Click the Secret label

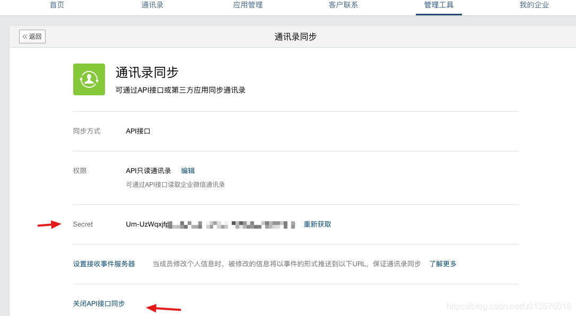click(x=83, y=224)
